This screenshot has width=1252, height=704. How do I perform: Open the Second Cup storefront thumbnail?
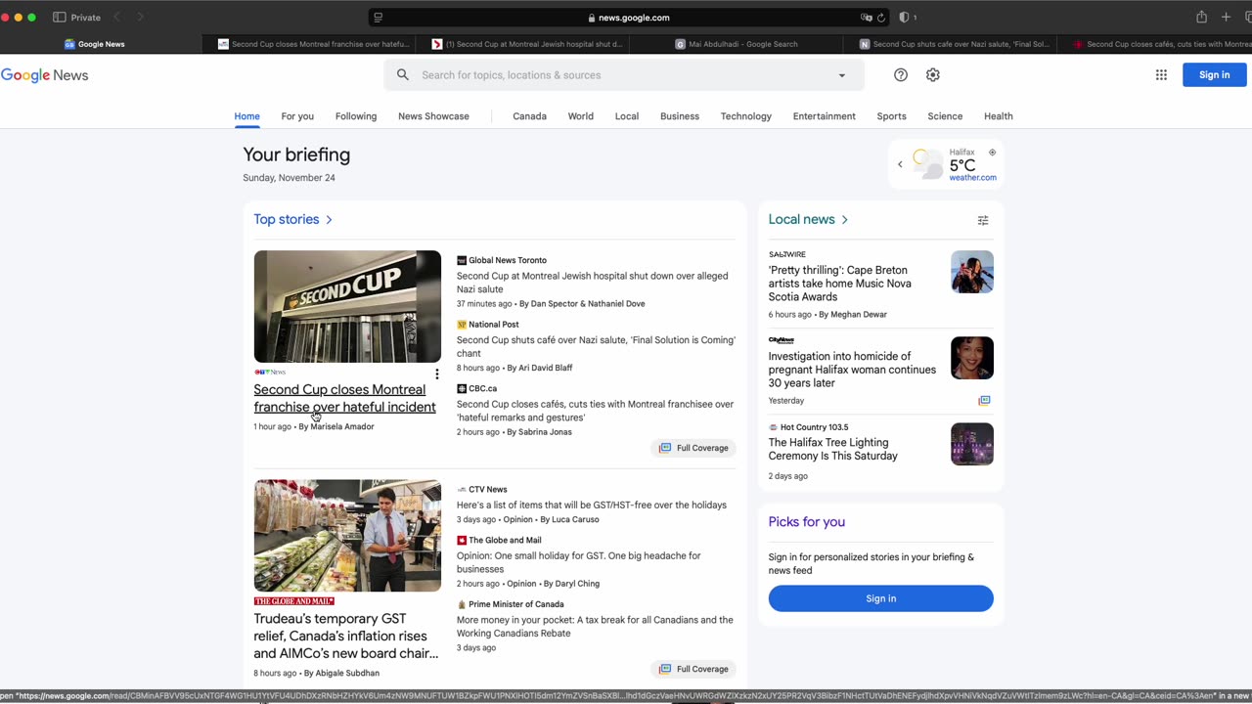[x=347, y=306]
